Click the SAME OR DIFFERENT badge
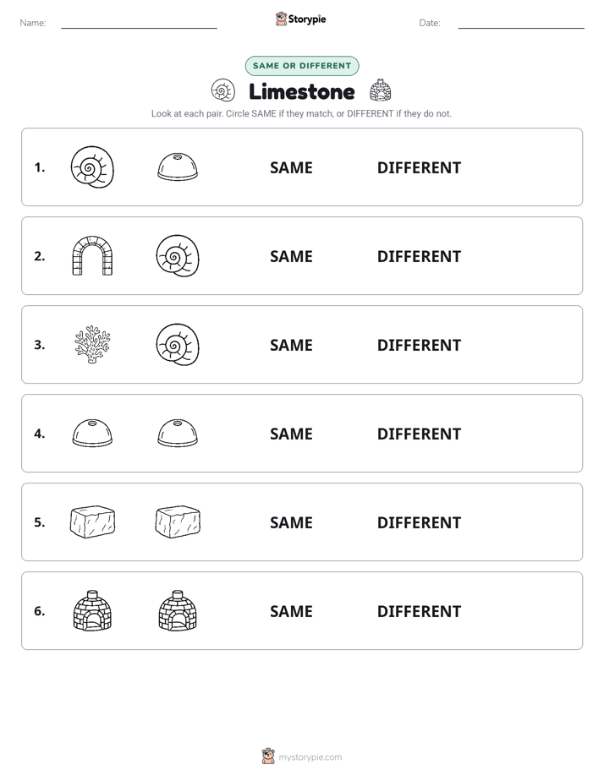 pyautogui.click(x=302, y=66)
